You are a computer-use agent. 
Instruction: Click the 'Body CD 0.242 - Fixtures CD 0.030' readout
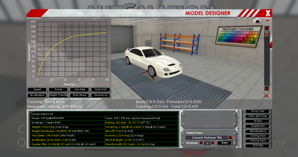[168, 102]
